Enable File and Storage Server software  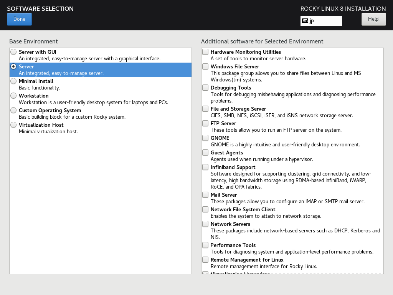click(205, 108)
